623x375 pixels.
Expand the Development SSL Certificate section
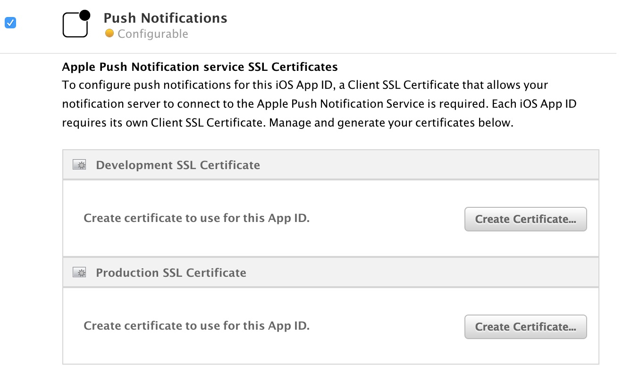click(x=178, y=165)
